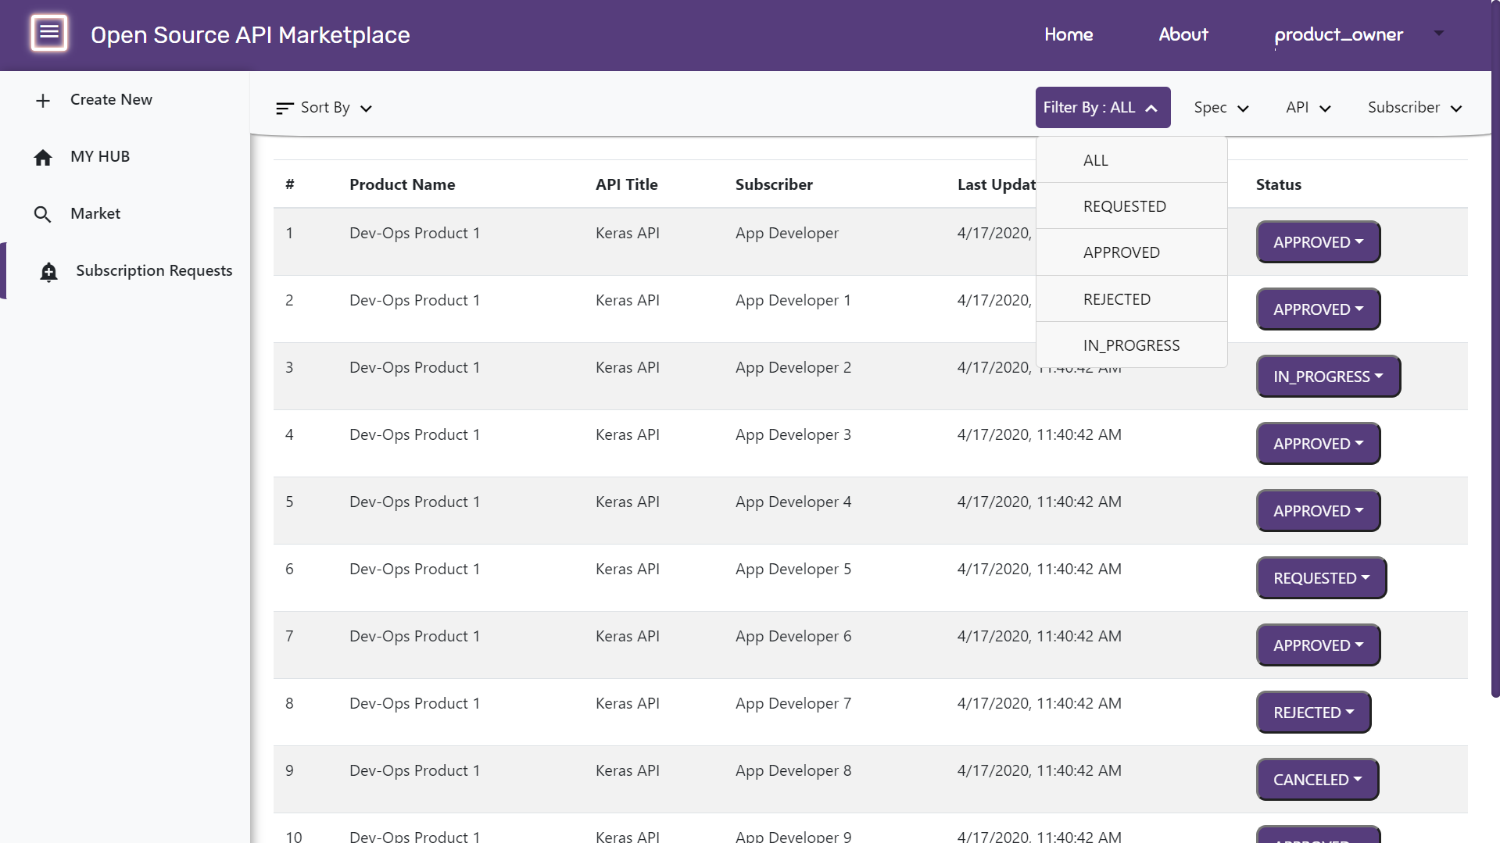Click the CANCELED status button in row 9
The width and height of the screenshot is (1500, 843).
click(x=1316, y=780)
